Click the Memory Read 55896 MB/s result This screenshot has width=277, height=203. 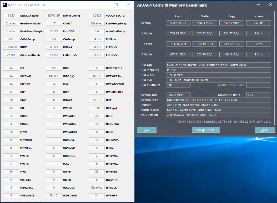(x=178, y=23)
